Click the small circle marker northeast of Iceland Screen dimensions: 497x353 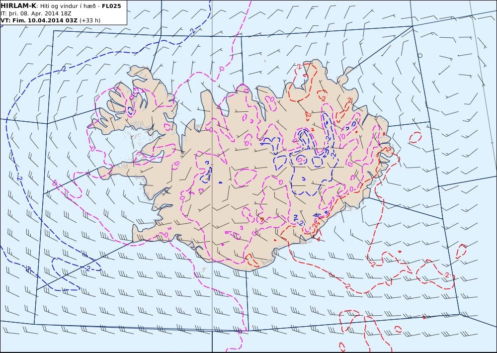(x=420, y=56)
